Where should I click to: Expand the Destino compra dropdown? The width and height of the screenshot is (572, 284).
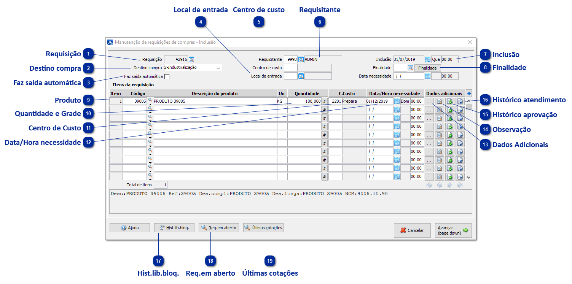click(x=218, y=68)
